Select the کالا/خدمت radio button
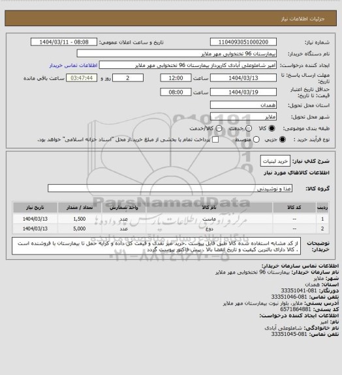Screen dimensions: 342x375 click(219, 128)
